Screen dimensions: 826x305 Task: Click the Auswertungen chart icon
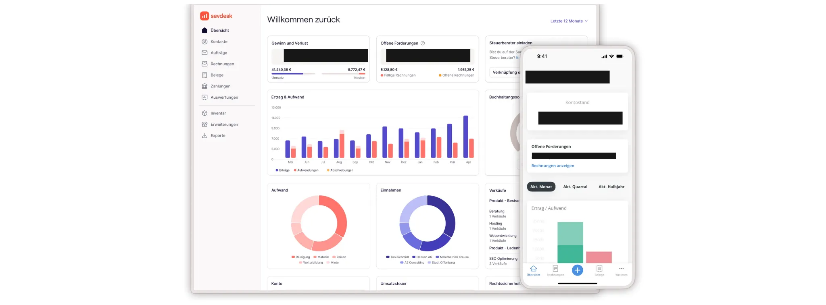[204, 98]
